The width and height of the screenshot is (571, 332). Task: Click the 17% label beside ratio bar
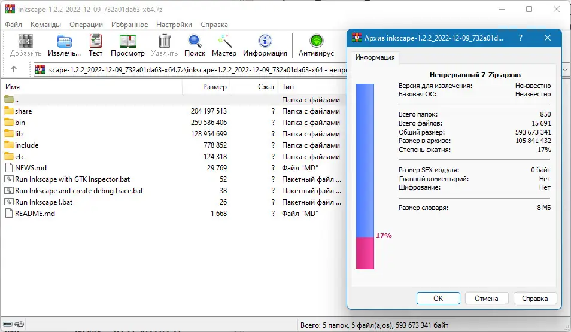[384, 236]
